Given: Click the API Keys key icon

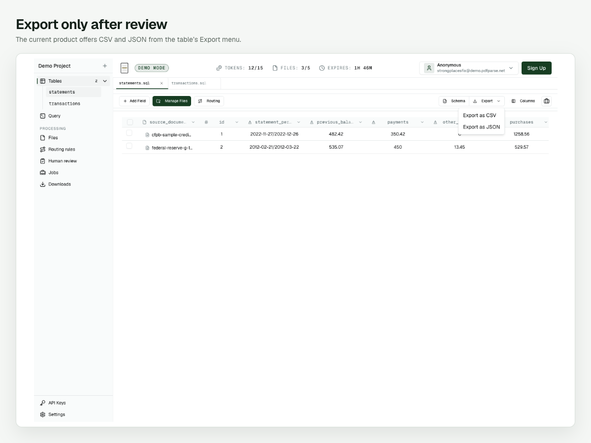Looking at the screenshot, I should 43,403.
